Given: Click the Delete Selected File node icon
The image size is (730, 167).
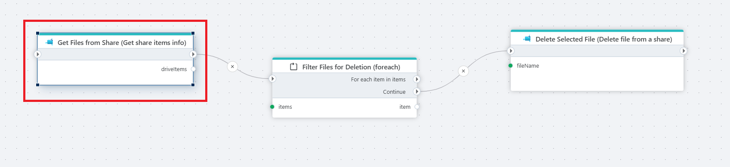Looking at the screenshot, I should tap(527, 39).
